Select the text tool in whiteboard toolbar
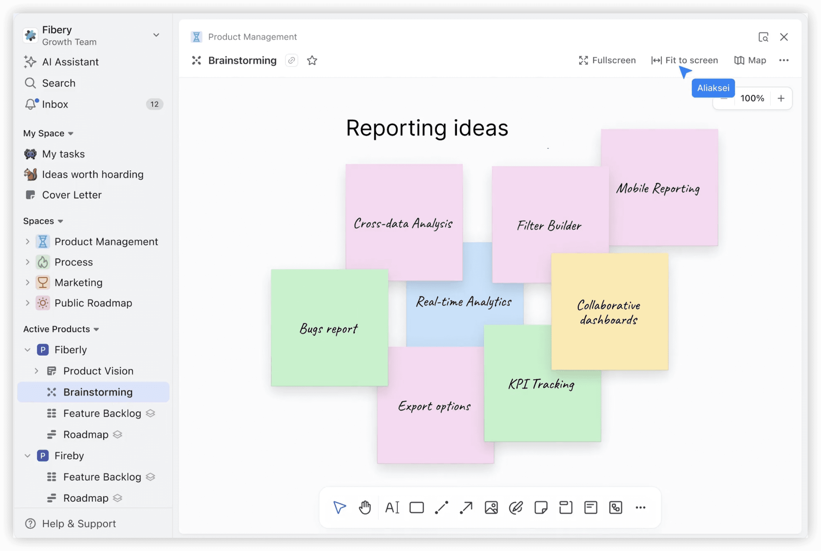This screenshot has height=551, width=821. [x=392, y=508]
